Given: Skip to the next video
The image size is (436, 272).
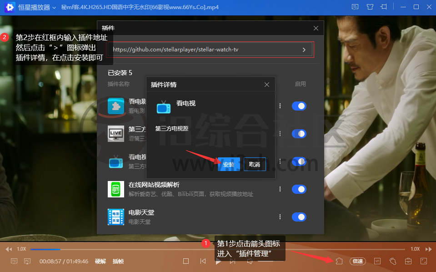Looking at the screenshot, I should click(232, 261).
